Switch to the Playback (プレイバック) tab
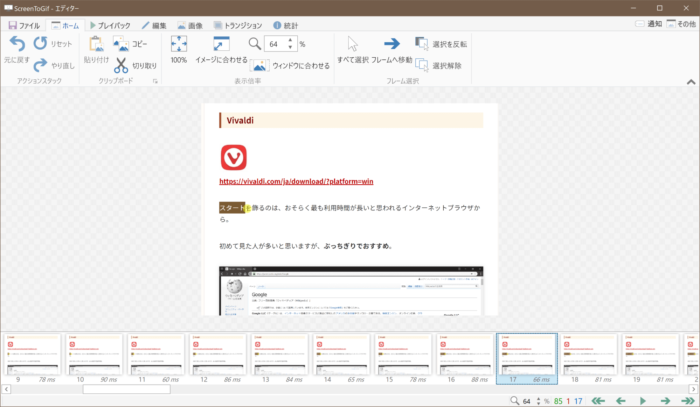Viewport: 700px width, 407px height. point(110,26)
